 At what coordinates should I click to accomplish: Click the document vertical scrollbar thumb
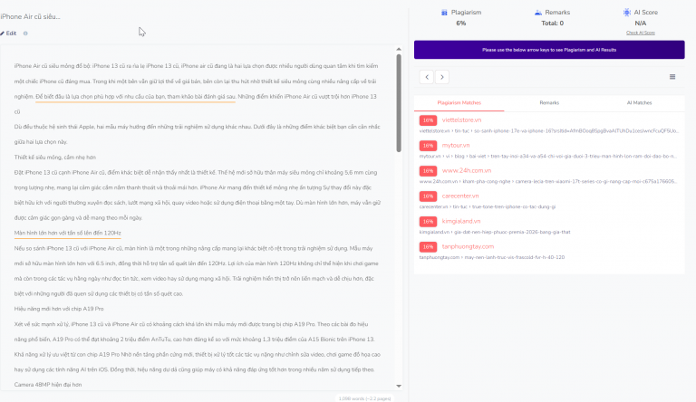(x=399, y=103)
